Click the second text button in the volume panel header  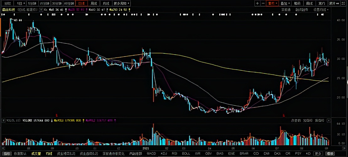click(x=307, y=120)
